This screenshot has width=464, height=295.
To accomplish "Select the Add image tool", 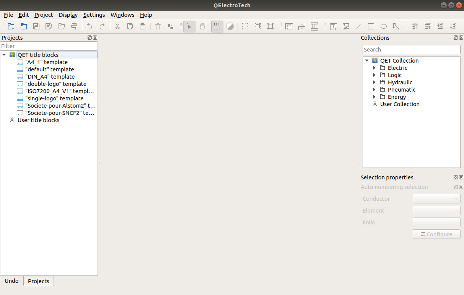I will pyautogui.click(x=346, y=26).
